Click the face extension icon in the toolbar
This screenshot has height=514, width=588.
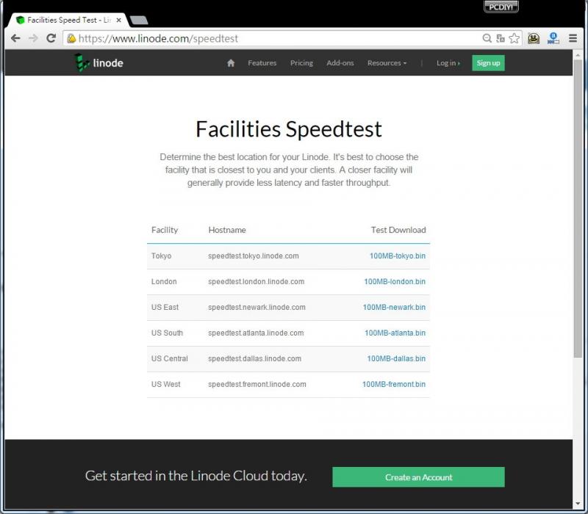[534, 38]
